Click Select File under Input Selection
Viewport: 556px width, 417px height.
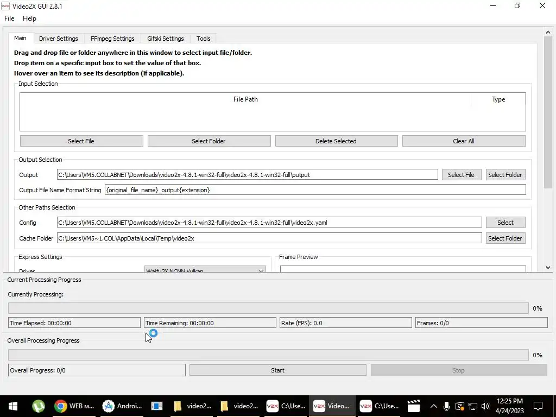(81, 141)
